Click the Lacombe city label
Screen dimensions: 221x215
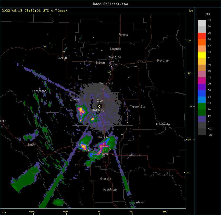[115, 49]
